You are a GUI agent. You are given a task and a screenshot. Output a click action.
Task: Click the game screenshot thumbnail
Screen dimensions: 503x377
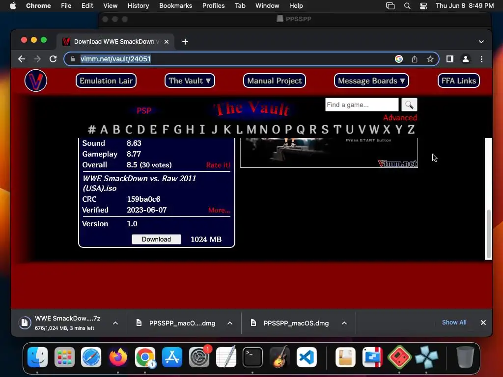tap(329, 153)
